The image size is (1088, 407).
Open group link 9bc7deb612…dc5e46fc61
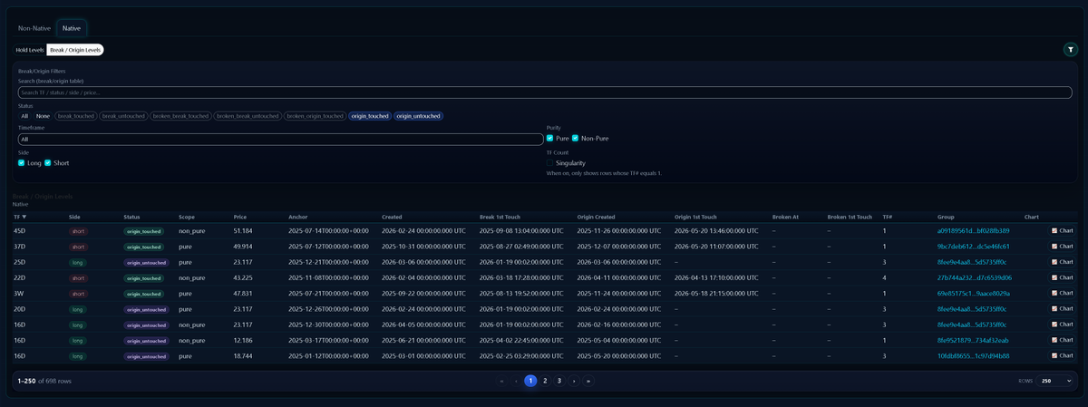(974, 247)
